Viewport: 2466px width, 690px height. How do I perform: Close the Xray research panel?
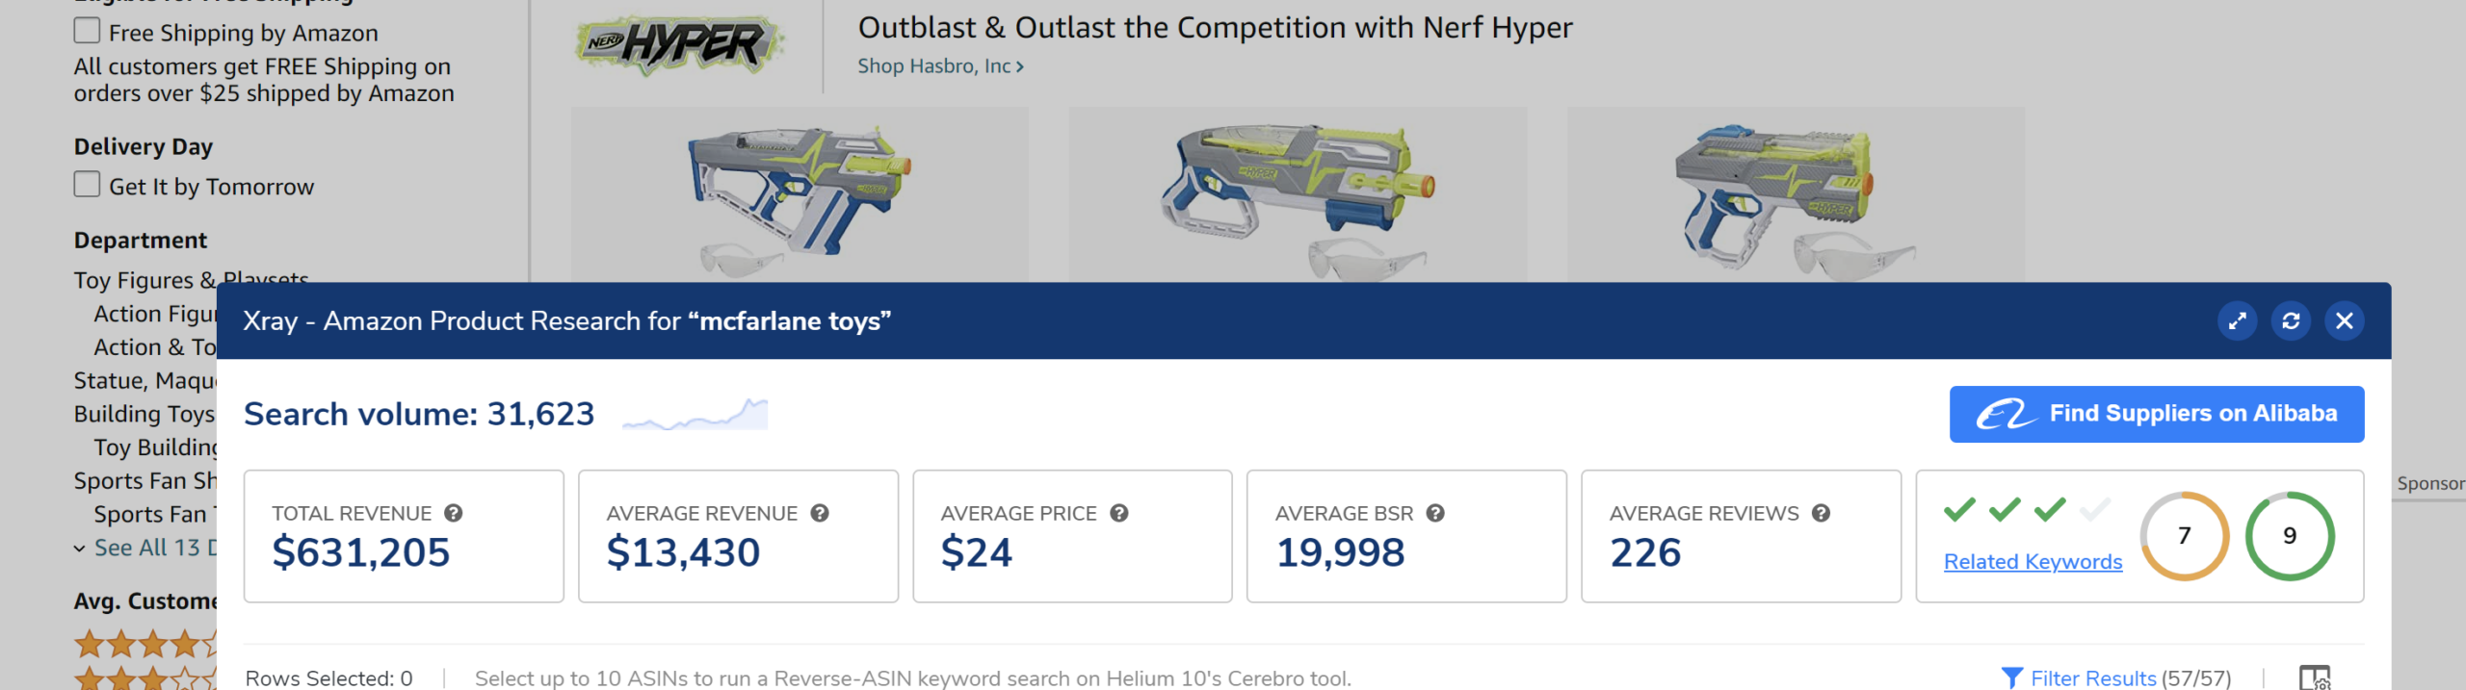click(2345, 320)
